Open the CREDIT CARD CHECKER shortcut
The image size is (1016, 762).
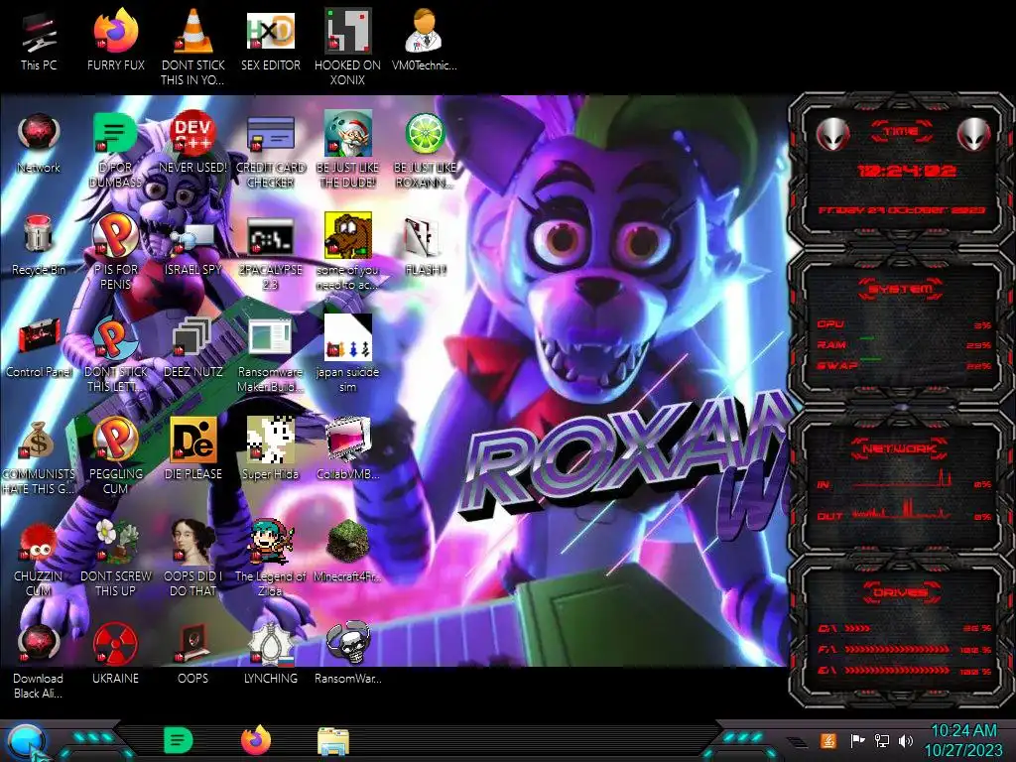(270, 151)
